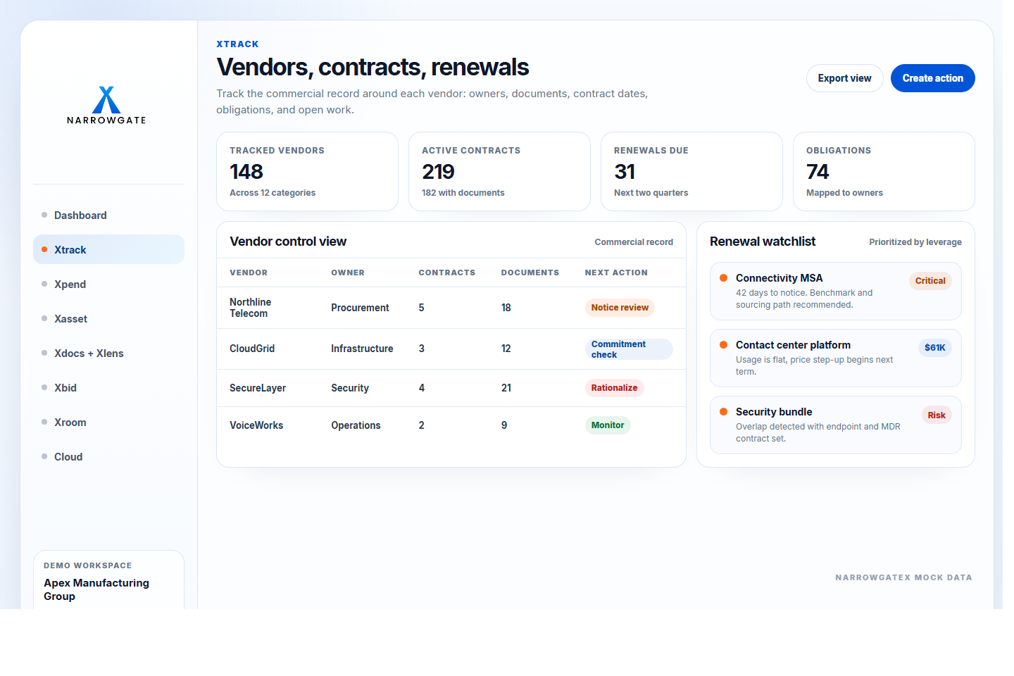Go to Xpend in the sidebar

(108, 284)
